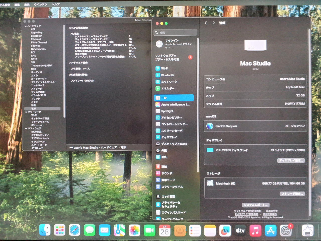Collapse the ソフトウェア tree section
This screenshot has width=321, height=241.
(x=26, y=129)
